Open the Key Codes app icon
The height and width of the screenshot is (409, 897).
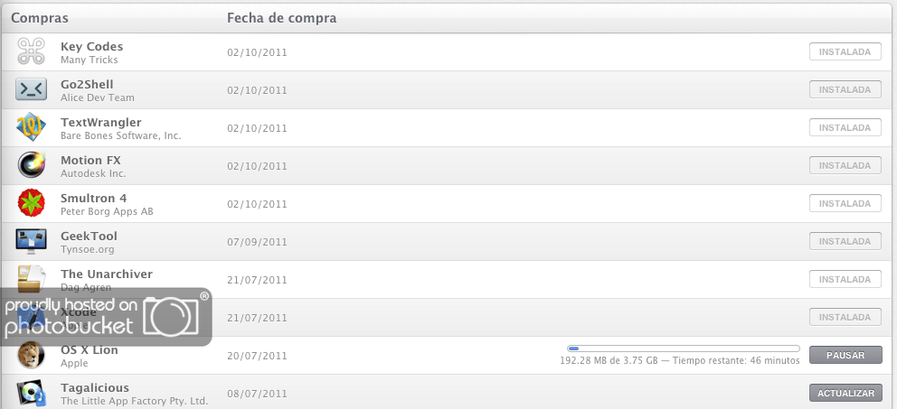(31, 51)
